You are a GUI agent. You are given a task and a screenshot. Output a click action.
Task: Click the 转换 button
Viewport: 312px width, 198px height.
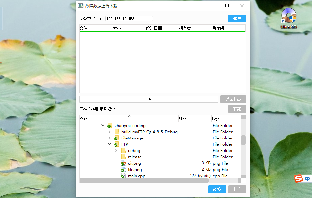tap(217, 189)
